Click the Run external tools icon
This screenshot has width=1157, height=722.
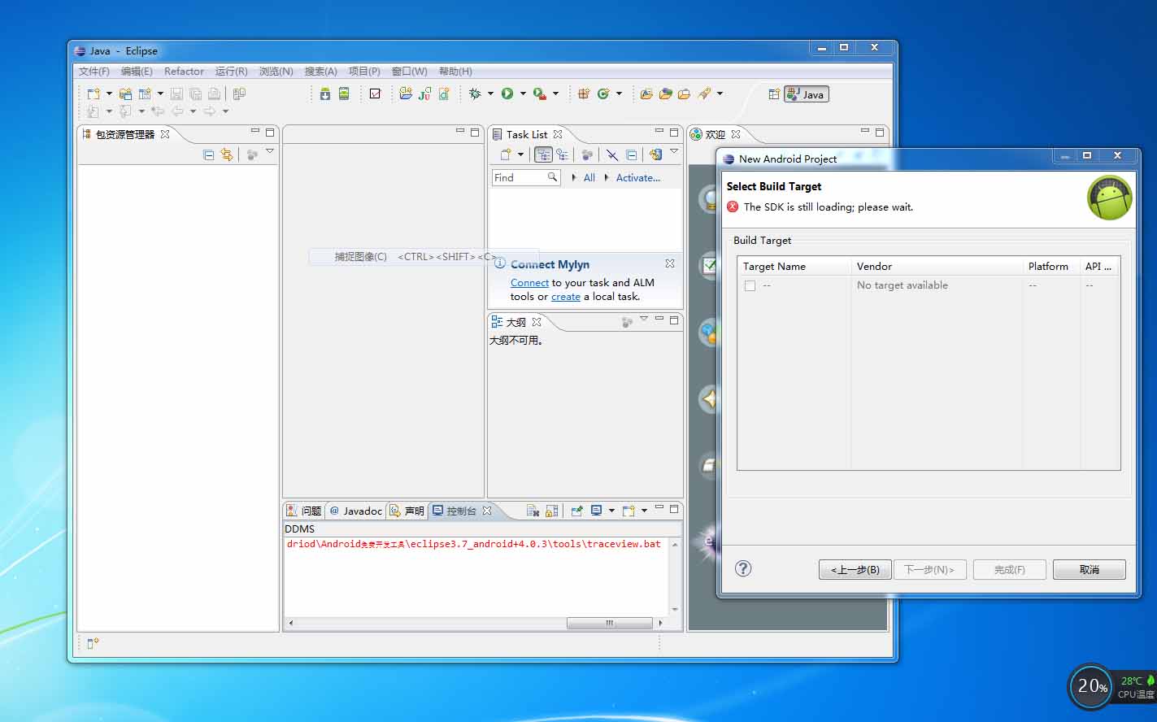pos(540,94)
